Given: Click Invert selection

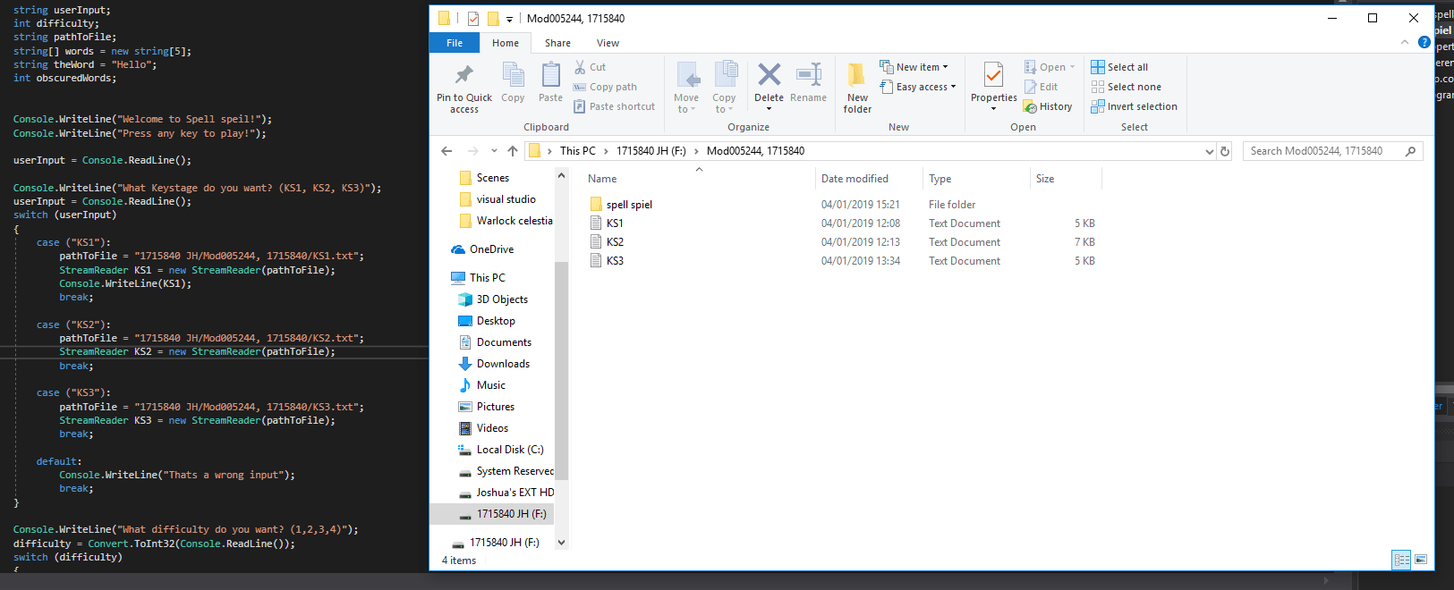Looking at the screenshot, I should coord(1134,106).
